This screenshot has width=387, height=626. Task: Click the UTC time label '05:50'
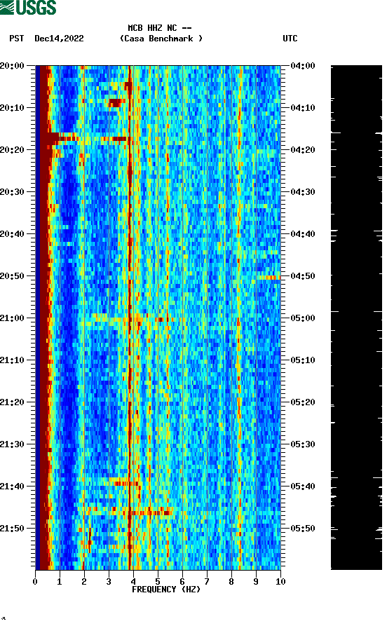(x=303, y=529)
